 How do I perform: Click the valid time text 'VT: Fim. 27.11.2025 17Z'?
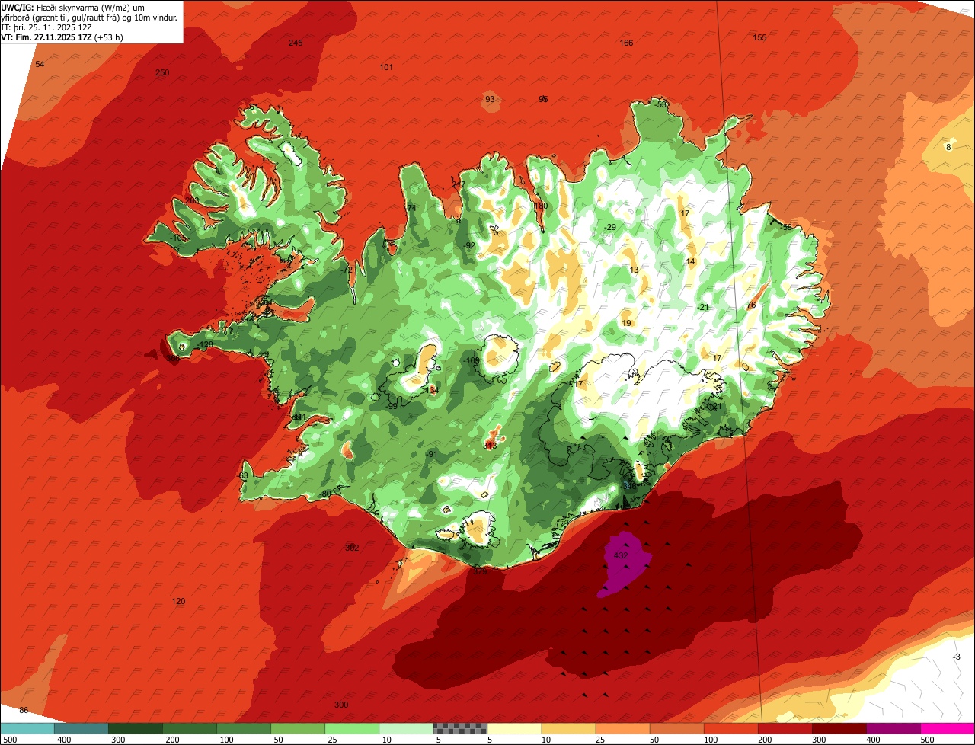[x=48, y=37]
